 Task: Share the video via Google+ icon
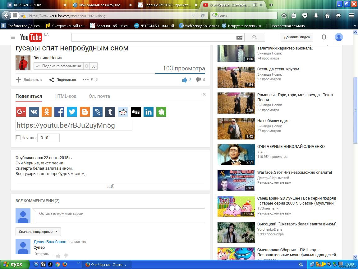tap(21, 112)
